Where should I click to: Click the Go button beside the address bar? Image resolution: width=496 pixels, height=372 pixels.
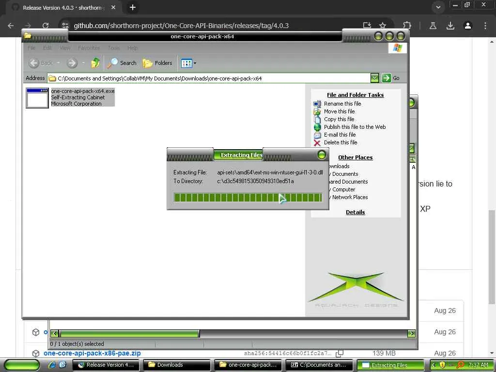pos(391,78)
